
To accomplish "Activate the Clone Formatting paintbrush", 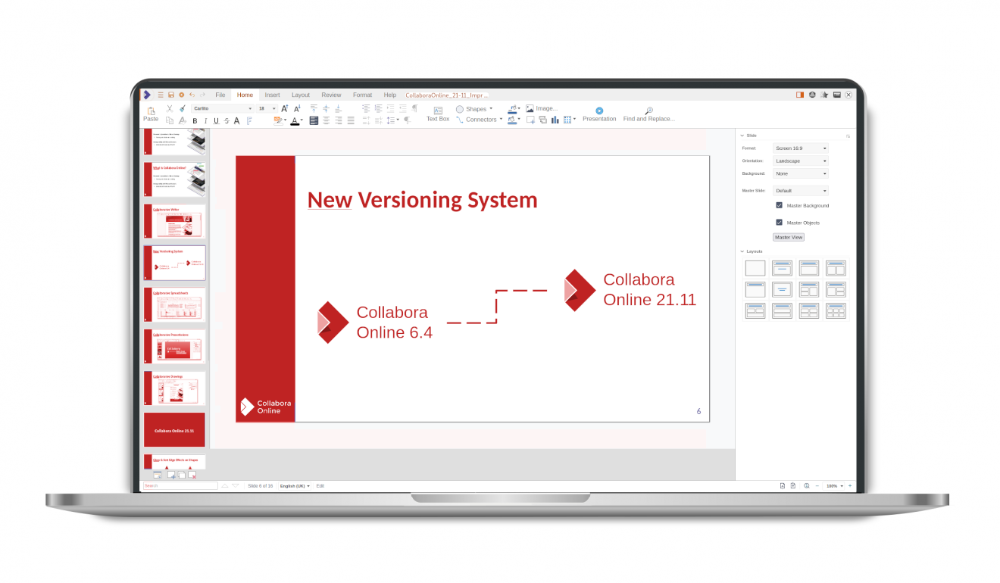I will pos(183,109).
